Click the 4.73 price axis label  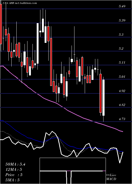coord(122,119)
